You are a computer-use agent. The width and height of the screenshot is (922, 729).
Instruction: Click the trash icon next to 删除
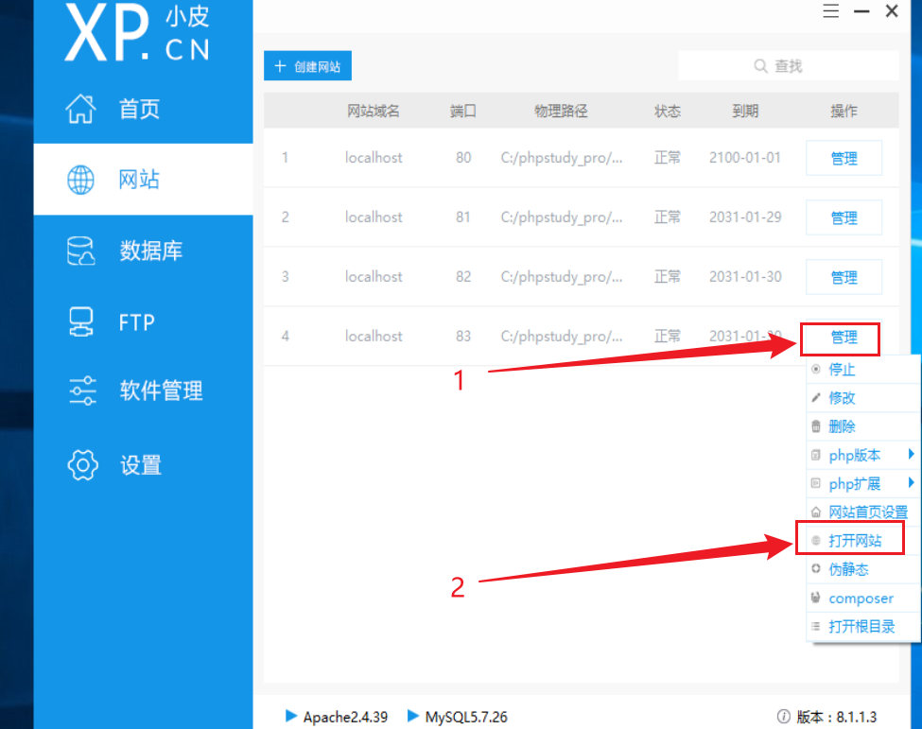coord(815,426)
